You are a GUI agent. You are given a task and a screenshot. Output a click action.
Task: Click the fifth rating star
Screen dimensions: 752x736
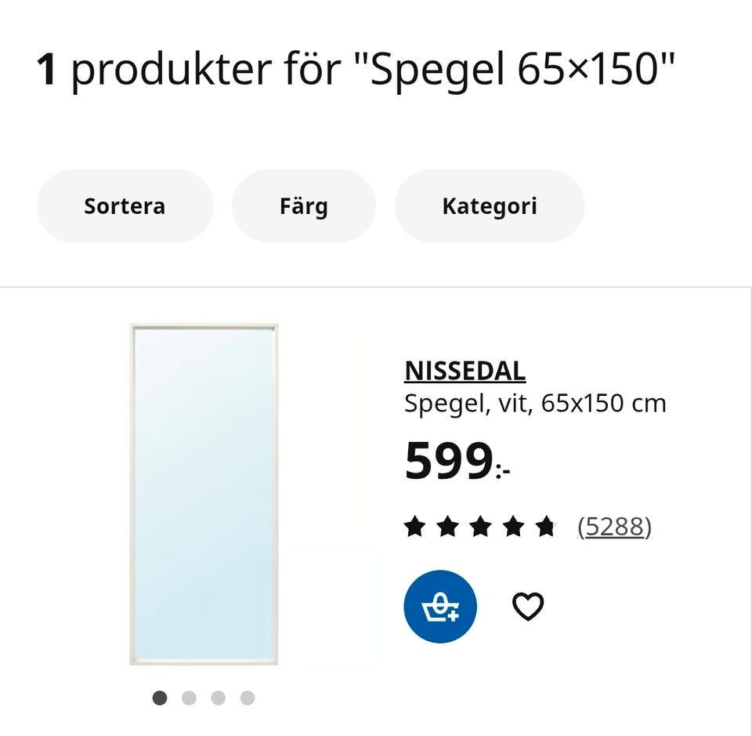point(546,526)
